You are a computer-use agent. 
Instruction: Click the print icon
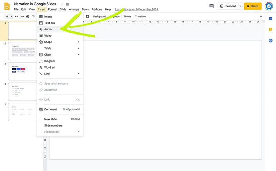point(28,17)
